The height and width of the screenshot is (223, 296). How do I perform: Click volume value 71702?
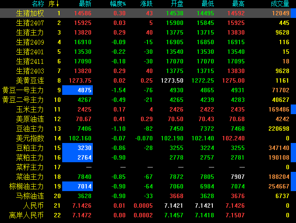pos(281,90)
